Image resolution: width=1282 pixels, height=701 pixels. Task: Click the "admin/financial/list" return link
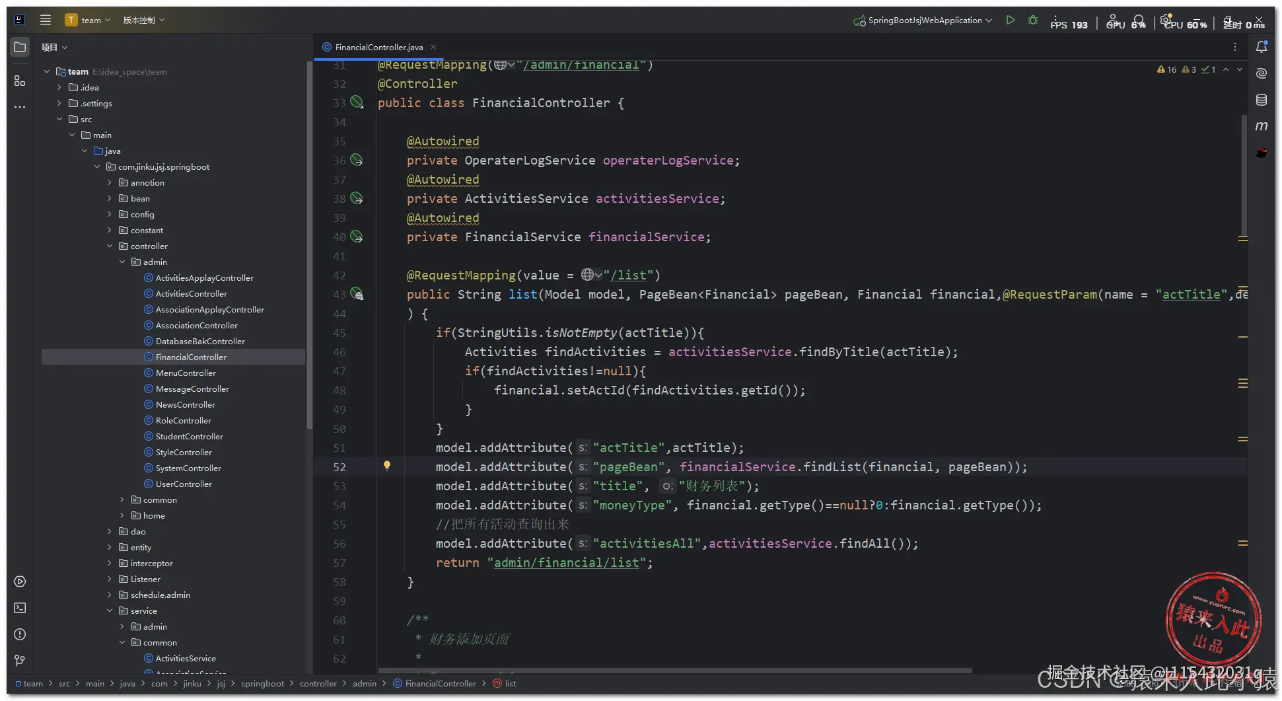tap(567, 562)
